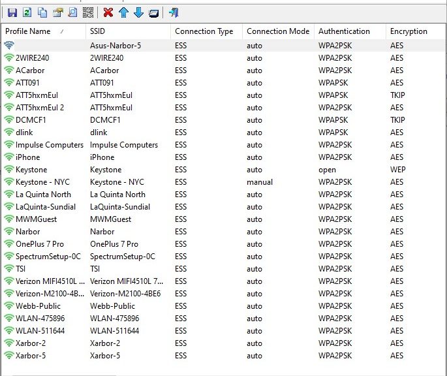The height and width of the screenshot is (376, 447).
Task: Click the Verizon-M2100-4BE6 SSID cell
Action: [125, 294]
